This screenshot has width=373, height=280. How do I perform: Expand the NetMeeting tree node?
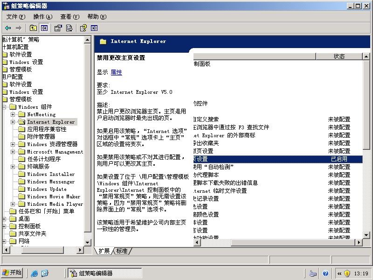click(13, 114)
